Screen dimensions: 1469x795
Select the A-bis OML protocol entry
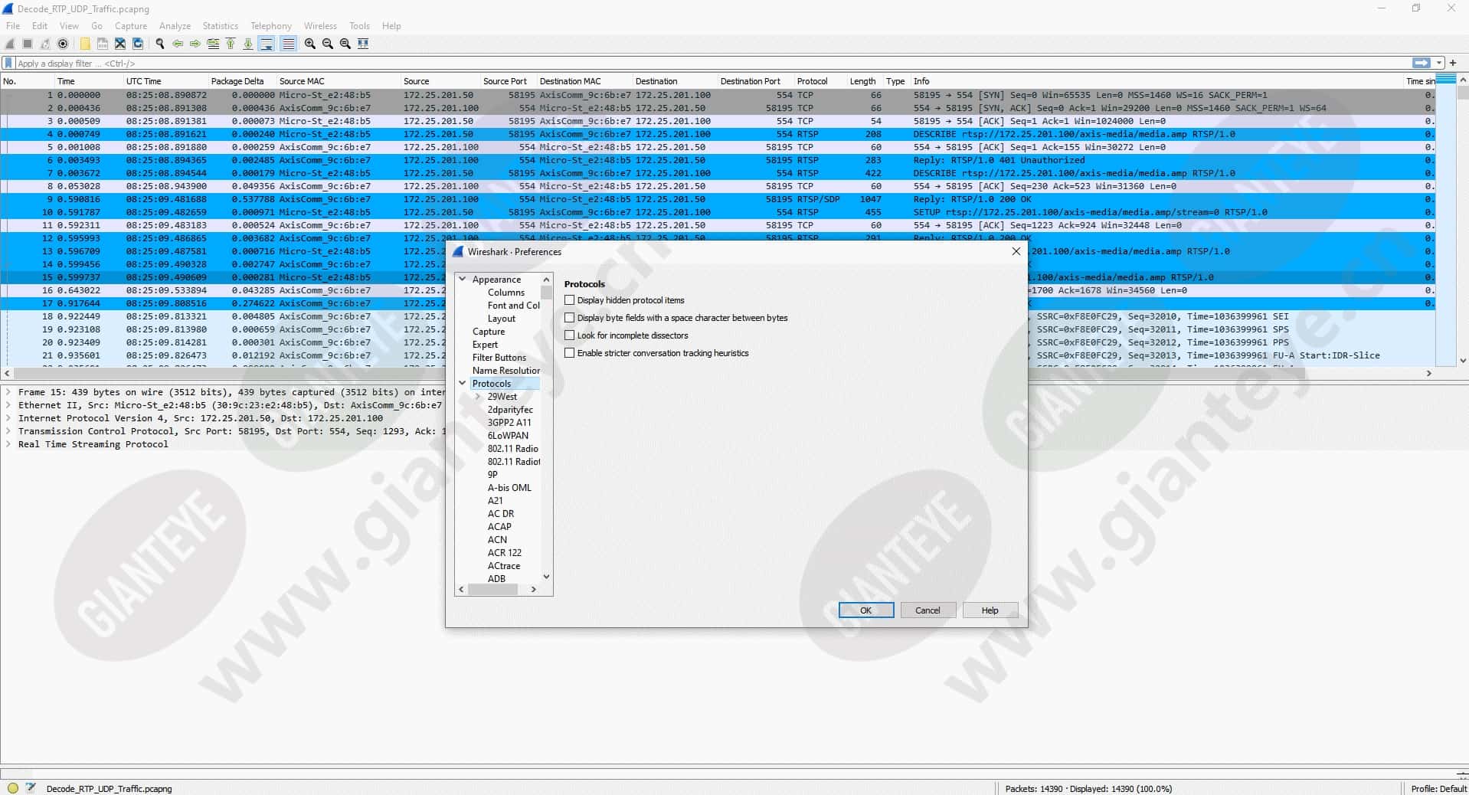[x=509, y=488]
